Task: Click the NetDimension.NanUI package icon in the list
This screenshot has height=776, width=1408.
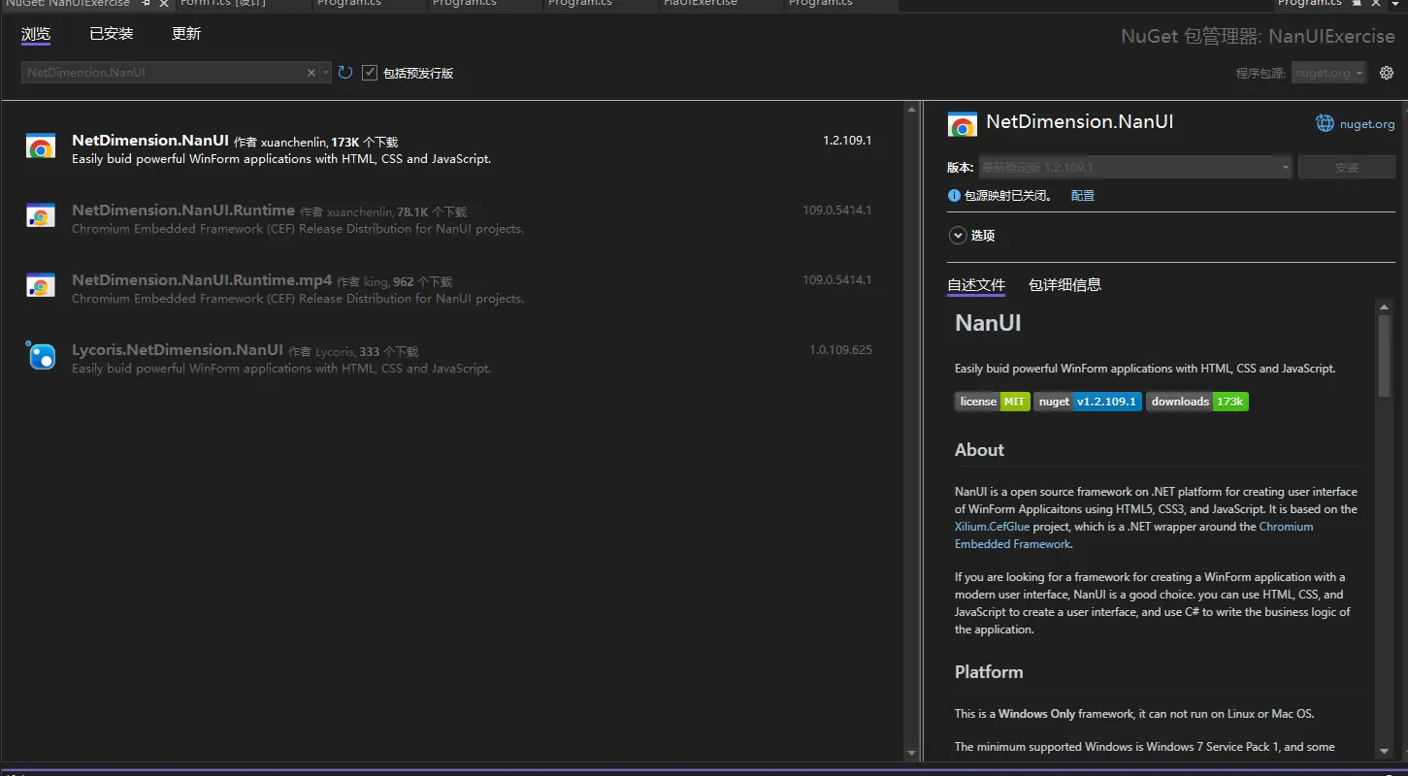Action: pyautogui.click(x=41, y=147)
